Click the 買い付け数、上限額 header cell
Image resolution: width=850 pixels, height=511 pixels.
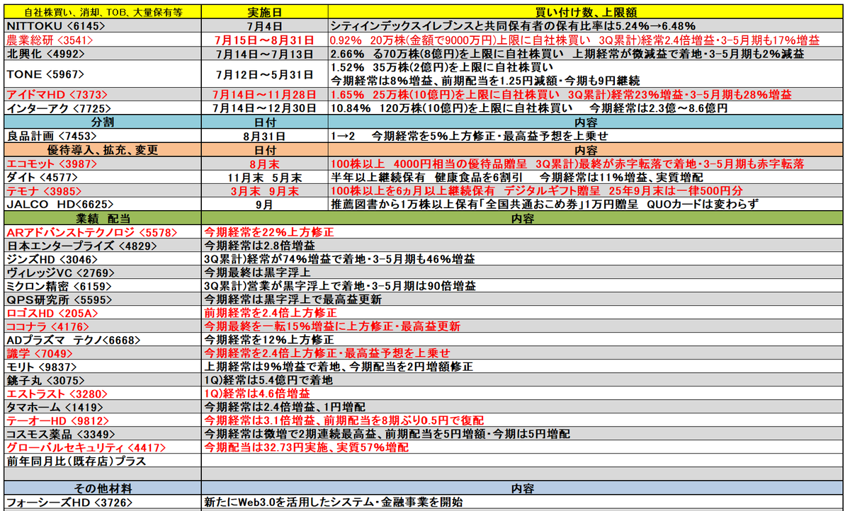(x=585, y=12)
